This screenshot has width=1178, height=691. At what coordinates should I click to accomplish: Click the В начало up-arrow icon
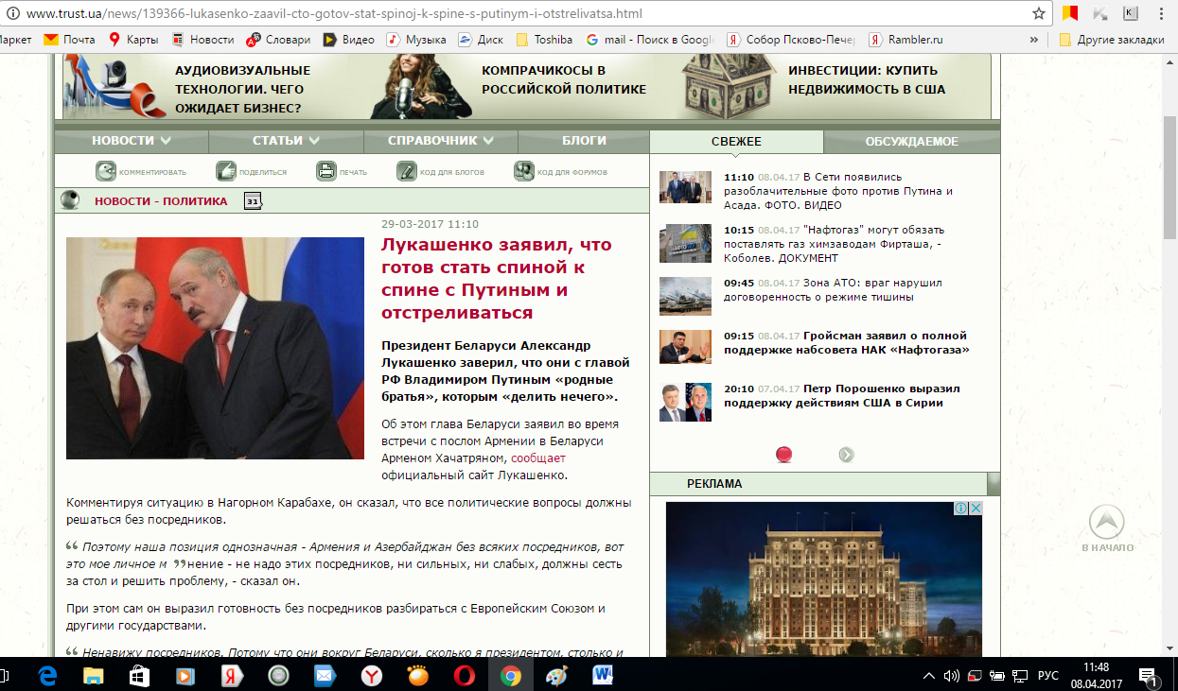[1106, 523]
